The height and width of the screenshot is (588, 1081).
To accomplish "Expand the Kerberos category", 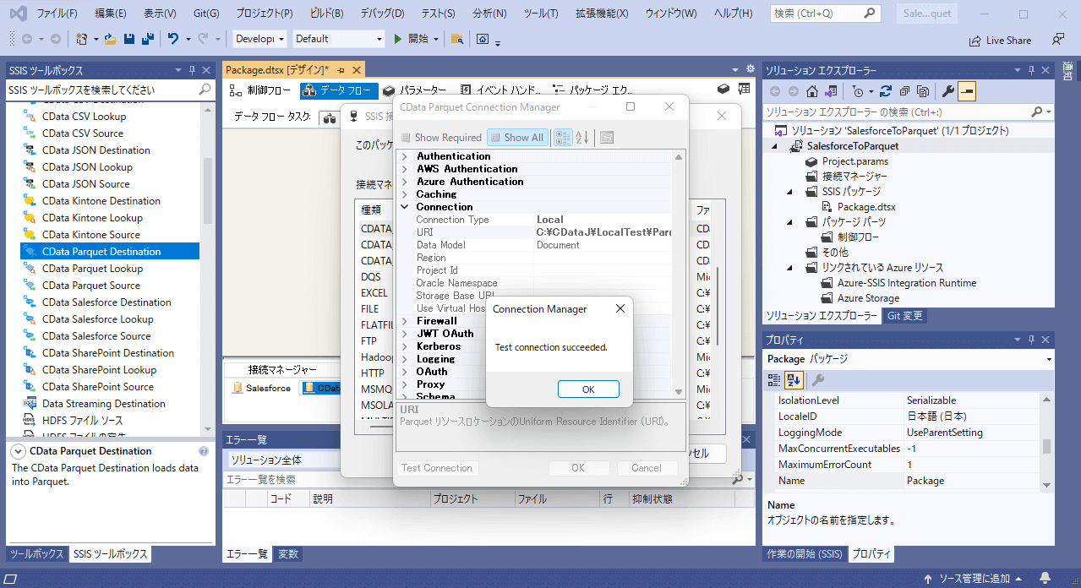I will point(405,346).
